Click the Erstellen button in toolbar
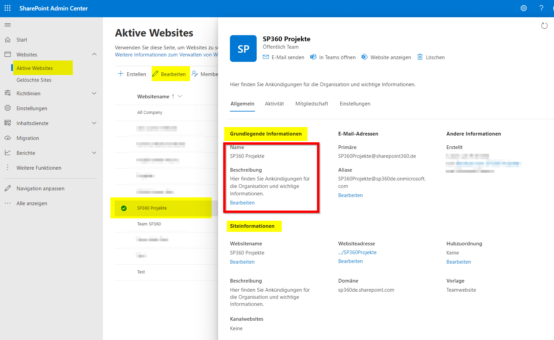Viewport: 554px width, 340px height. point(132,74)
